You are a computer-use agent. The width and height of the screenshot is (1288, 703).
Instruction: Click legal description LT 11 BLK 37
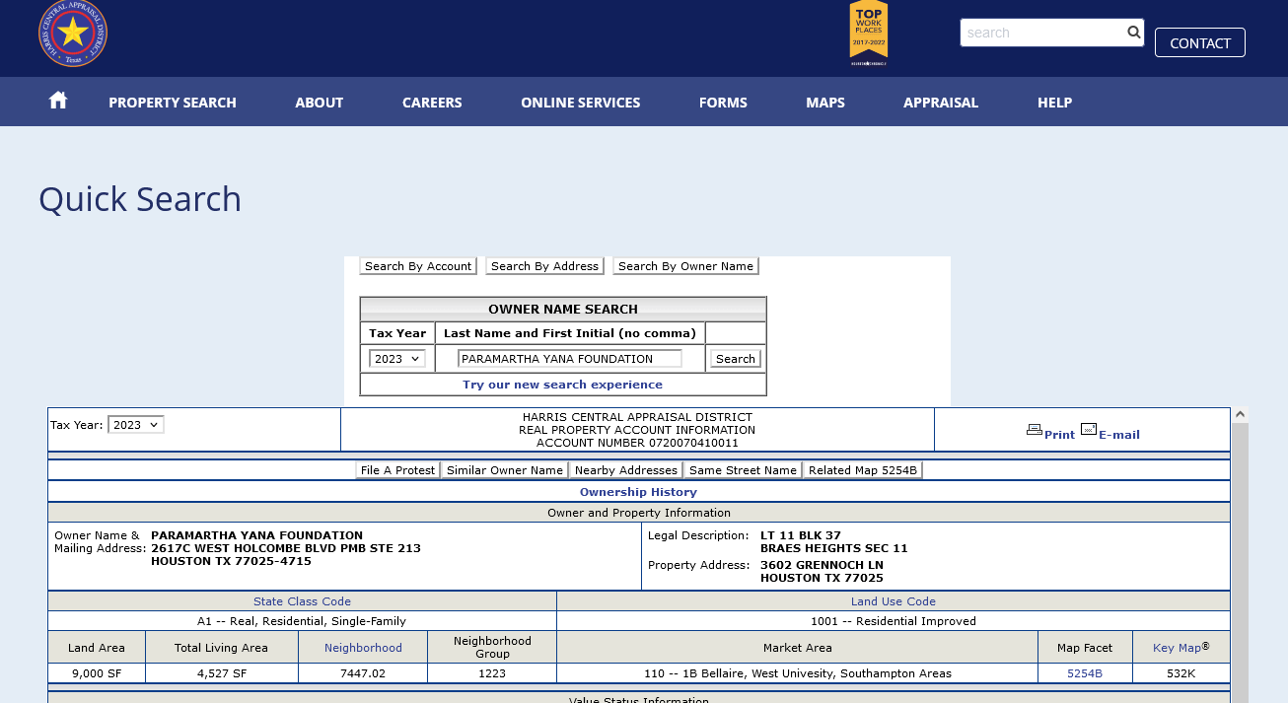(x=801, y=535)
